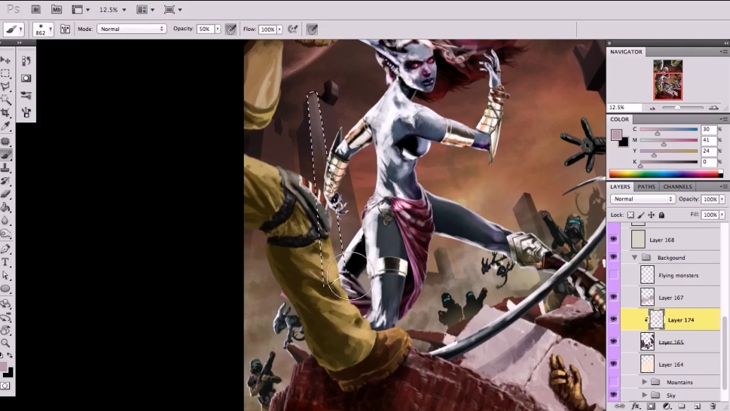The image size is (730, 411).
Task: Select the Rectangular Marquee tool
Action: 6,73
